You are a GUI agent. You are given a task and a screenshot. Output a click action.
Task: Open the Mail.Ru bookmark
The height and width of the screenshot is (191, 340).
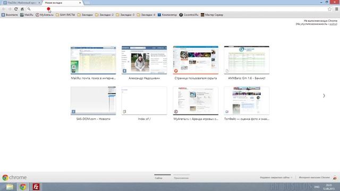coord(27,15)
